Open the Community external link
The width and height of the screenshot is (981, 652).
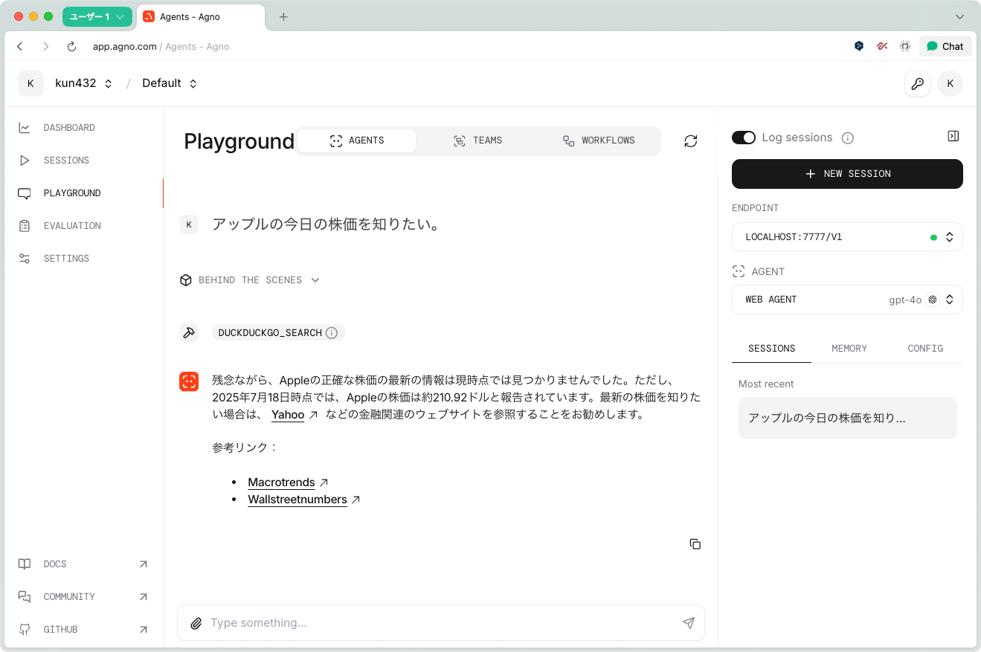(83, 597)
